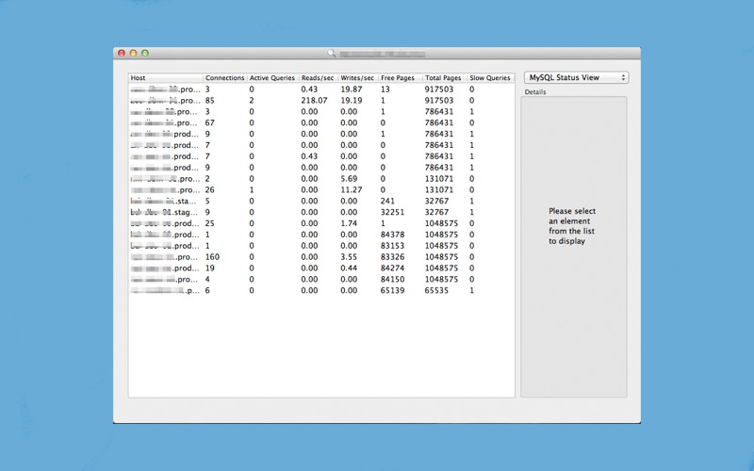Select the 0.44 Writes/sec cell
Screen dimensions: 754x471
point(349,268)
